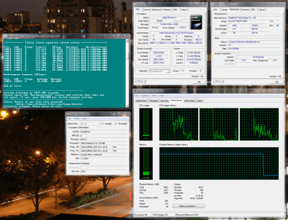
Task: Click VID field in Core Temp
Action: tap(104, 159)
